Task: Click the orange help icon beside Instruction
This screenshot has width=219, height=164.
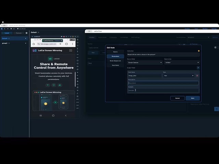Action: [x=198, y=51]
